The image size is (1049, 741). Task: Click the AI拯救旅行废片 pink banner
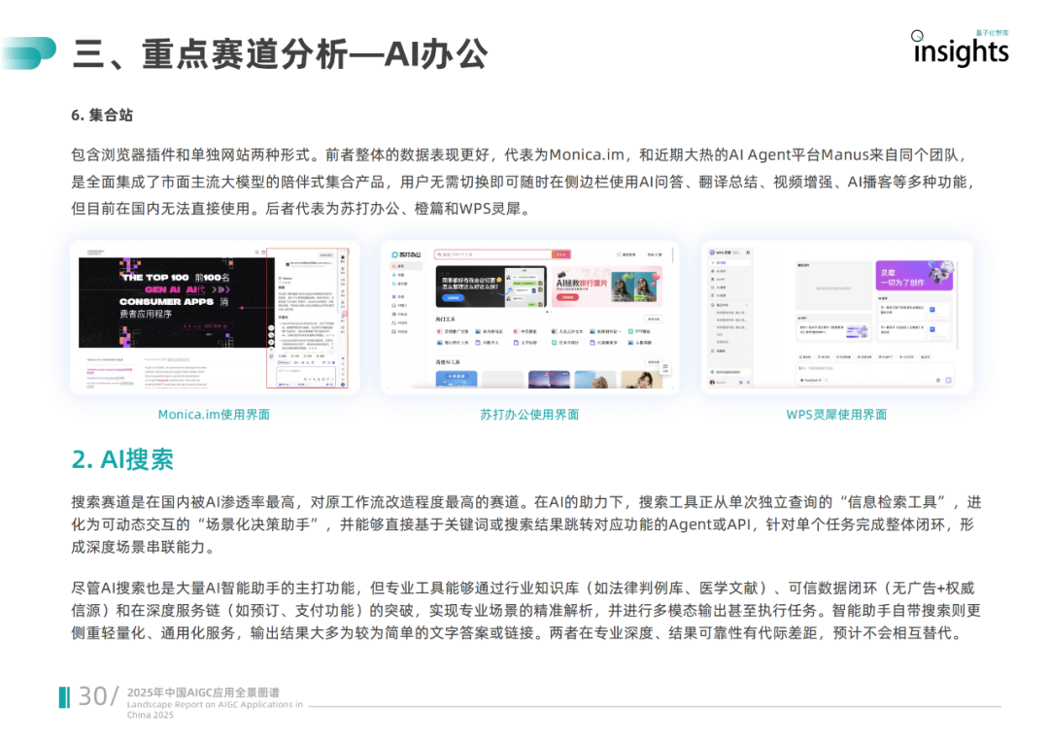(x=607, y=286)
